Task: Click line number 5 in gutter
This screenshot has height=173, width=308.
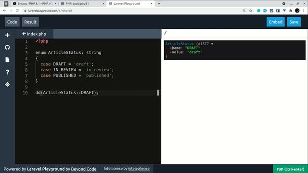Action: coord(26,64)
